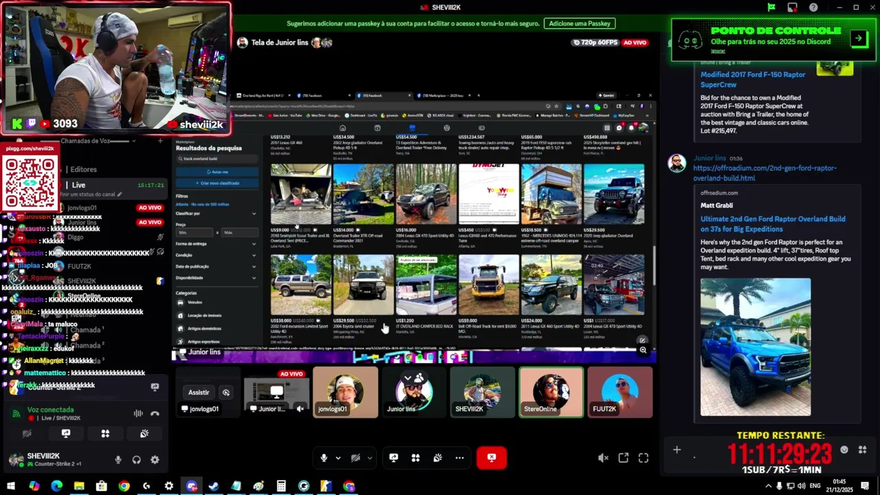
Task: Click Adicione uma Passkey button
Action: (580, 23)
